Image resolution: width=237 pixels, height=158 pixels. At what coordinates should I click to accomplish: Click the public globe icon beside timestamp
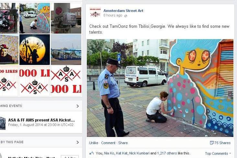(x=126, y=16)
